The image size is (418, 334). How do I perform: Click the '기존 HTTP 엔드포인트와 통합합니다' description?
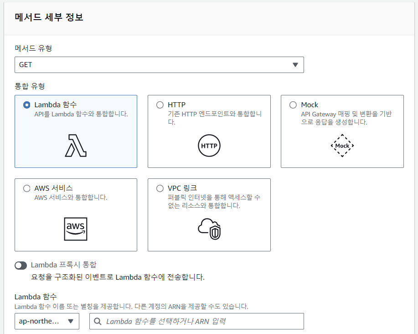214,118
